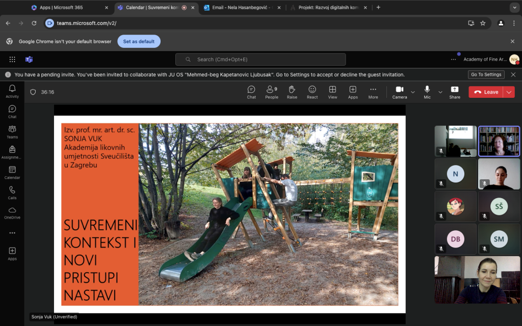
Task: Change the meeting View layout
Action: (332, 92)
